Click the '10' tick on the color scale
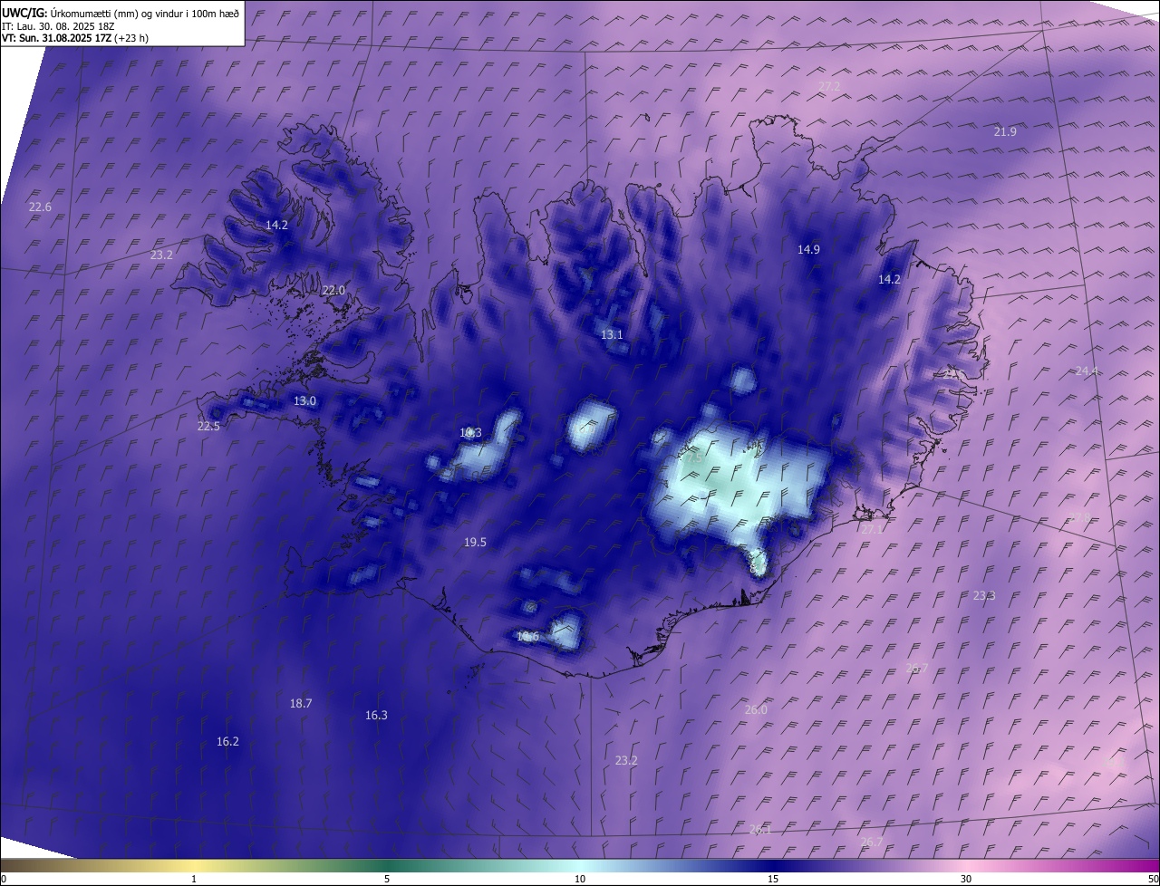This screenshot has width=1160, height=886. 580,879
